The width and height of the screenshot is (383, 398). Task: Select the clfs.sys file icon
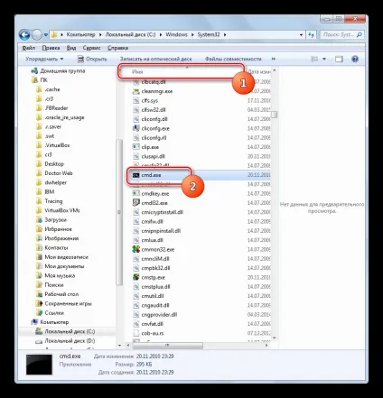[x=136, y=100]
